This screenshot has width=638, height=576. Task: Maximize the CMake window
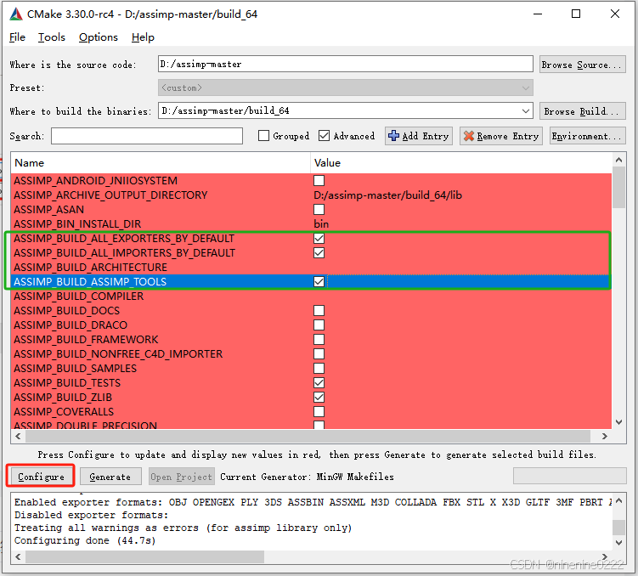tap(576, 14)
